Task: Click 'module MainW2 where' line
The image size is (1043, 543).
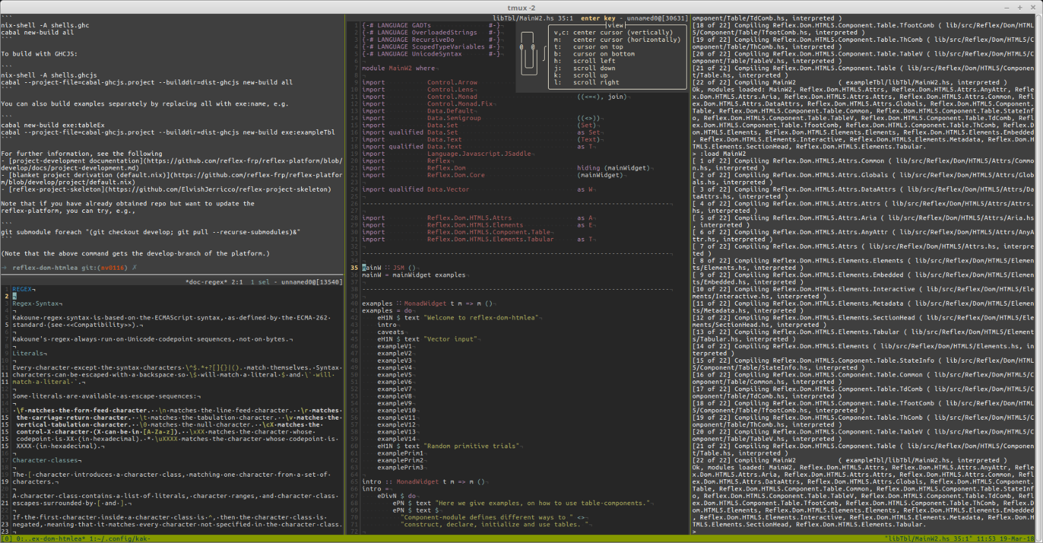Action: [399, 68]
